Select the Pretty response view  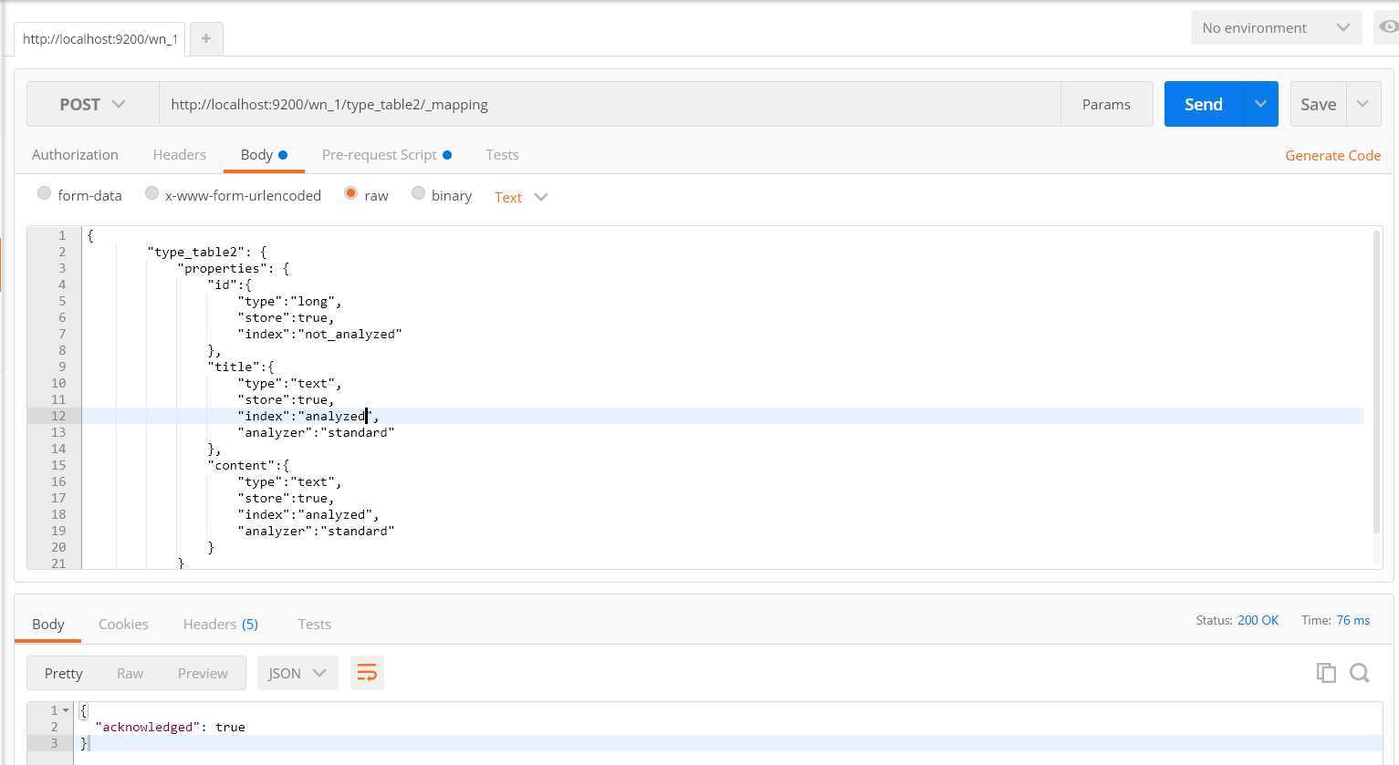pyautogui.click(x=63, y=673)
